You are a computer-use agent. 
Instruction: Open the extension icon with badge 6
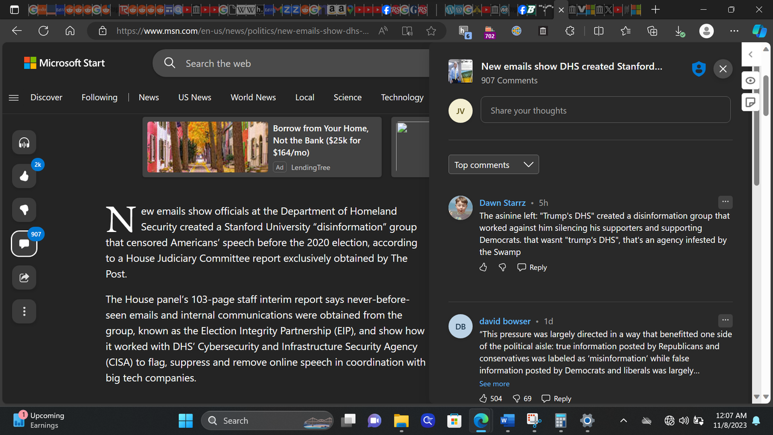coord(464,31)
